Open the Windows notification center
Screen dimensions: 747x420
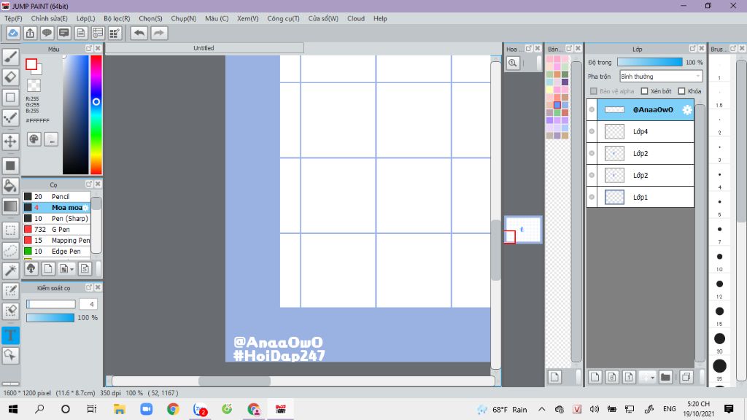click(729, 409)
